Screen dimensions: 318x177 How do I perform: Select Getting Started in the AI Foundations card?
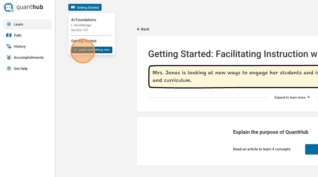pos(84,41)
